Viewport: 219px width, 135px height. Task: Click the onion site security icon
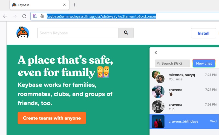(42, 16)
